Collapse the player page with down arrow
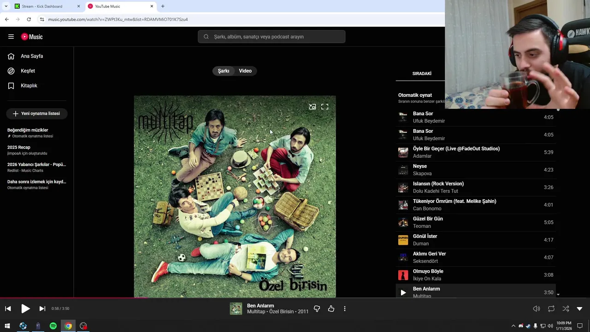Image resolution: width=590 pixels, height=332 pixels. pos(580,308)
